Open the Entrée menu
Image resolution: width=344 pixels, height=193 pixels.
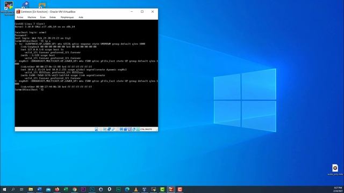tap(53, 17)
